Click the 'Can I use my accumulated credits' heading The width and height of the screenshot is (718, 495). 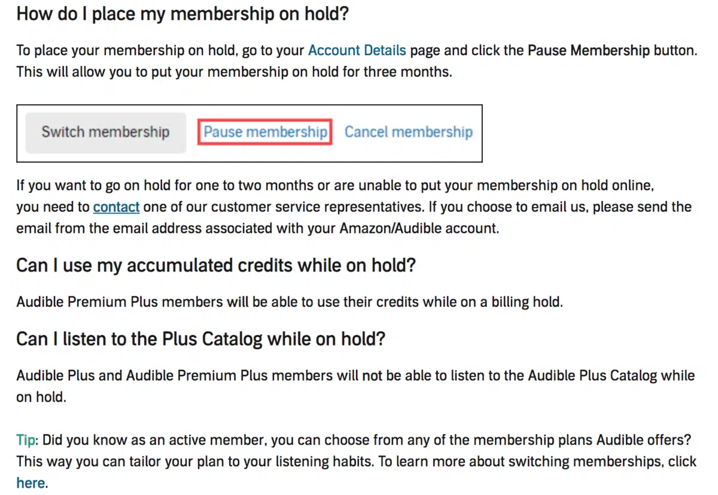pos(215,265)
